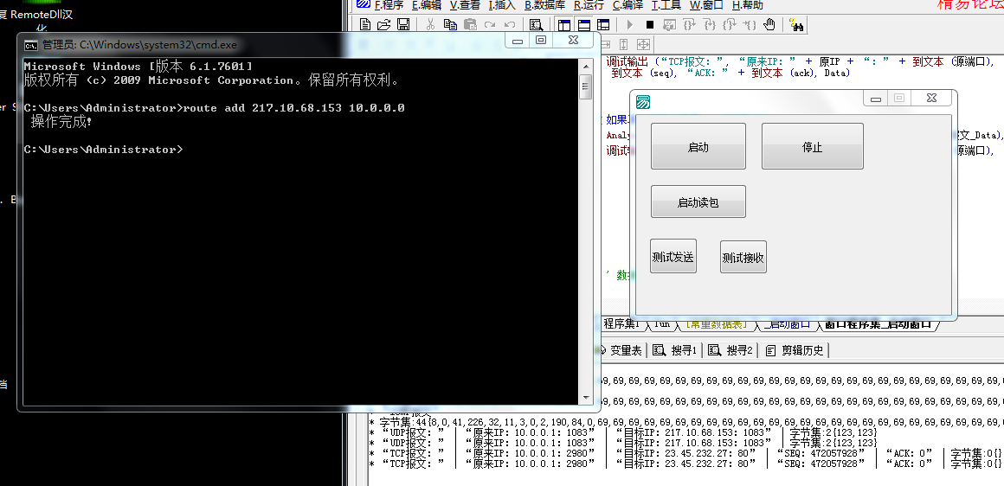
Task: Click the binoculars help search icon
Action: point(797,25)
